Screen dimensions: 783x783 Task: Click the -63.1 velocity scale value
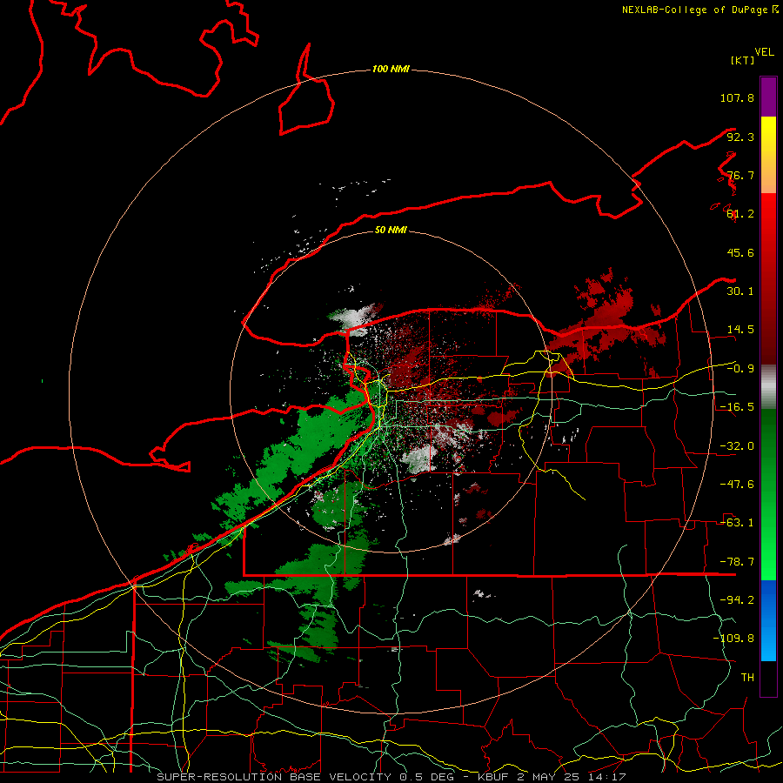click(737, 523)
